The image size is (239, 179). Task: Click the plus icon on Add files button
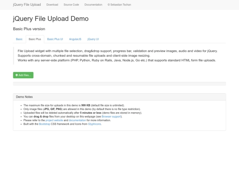coord(17,75)
